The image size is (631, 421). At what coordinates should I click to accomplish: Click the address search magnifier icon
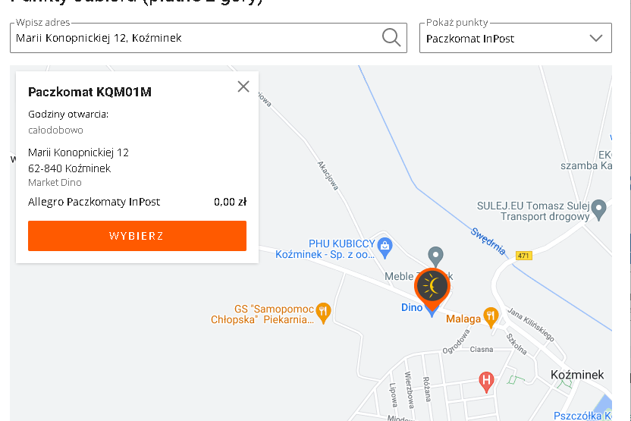pyautogui.click(x=391, y=38)
